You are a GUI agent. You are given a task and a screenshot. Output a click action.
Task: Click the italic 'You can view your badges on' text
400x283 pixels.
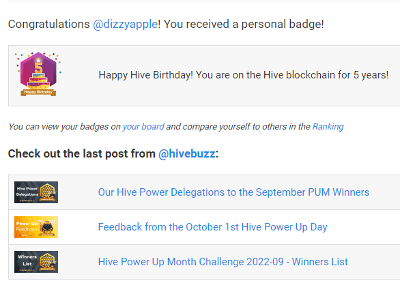[x=64, y=126]
